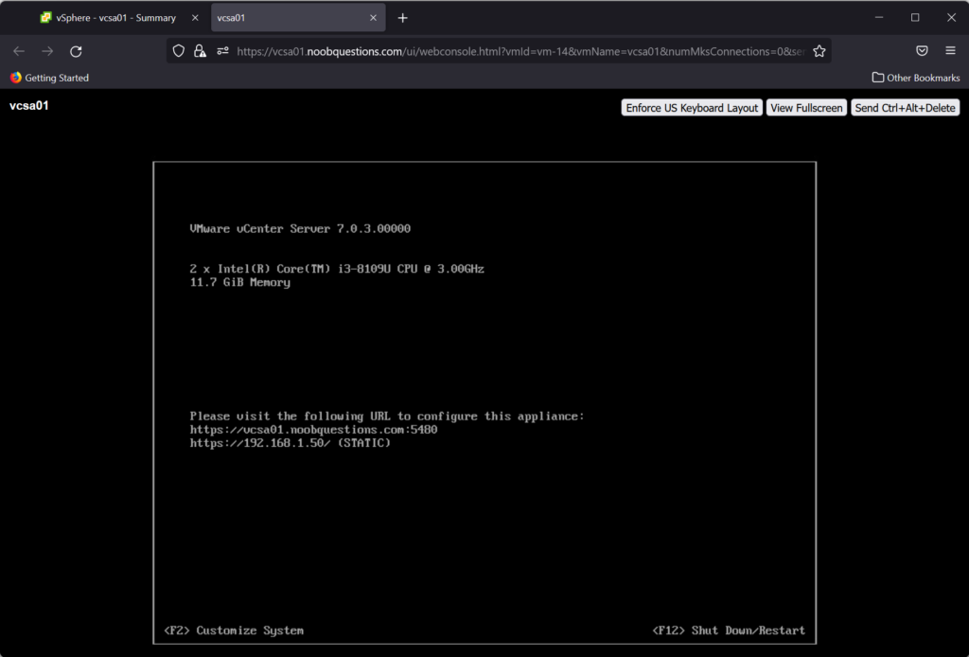Close the vSphere - vcsa01 - Summary tab
This screenshot has width=969, height=657.
click(195, 18)
